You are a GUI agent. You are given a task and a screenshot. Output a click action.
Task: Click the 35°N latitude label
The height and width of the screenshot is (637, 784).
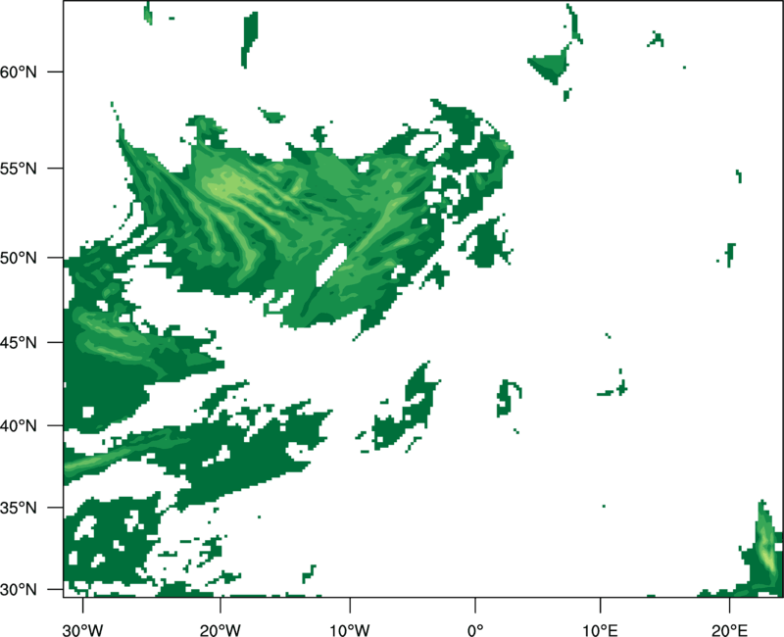(x=19, y=508)
